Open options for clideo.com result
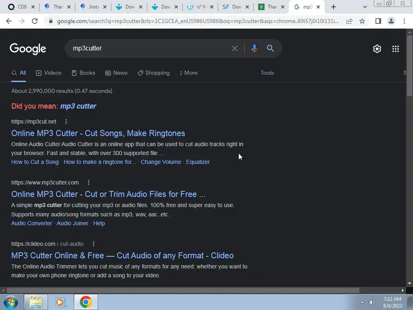 coord(94,244)
